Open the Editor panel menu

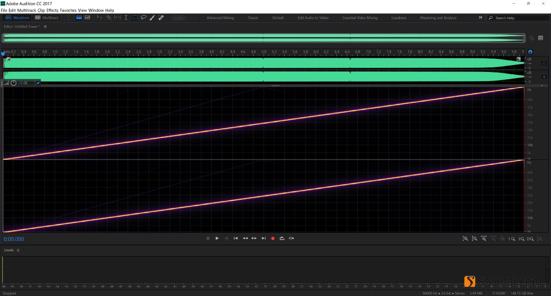point(45,27)
